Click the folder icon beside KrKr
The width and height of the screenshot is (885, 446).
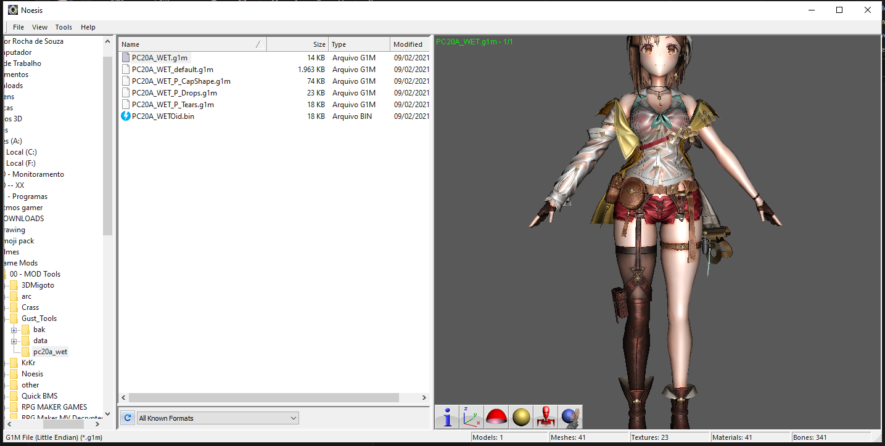(14, 363)
